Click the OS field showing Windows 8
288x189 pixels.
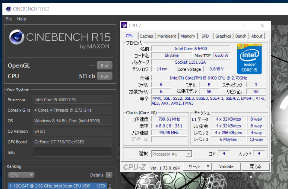(x=72, y=121)
